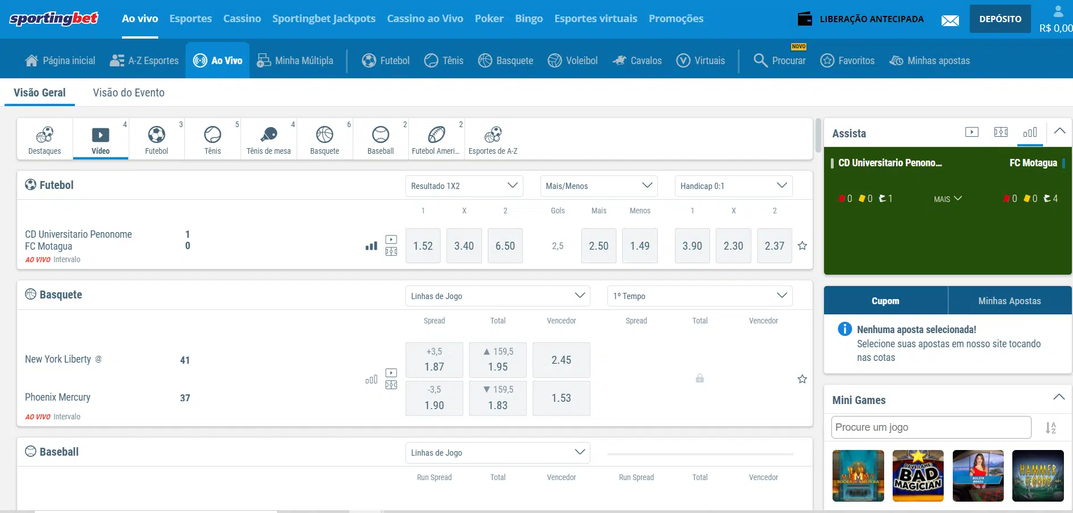Select Voleibol in the navigation bar
The width and height of the screenshot is (1073, 513).
pos(573,61)
